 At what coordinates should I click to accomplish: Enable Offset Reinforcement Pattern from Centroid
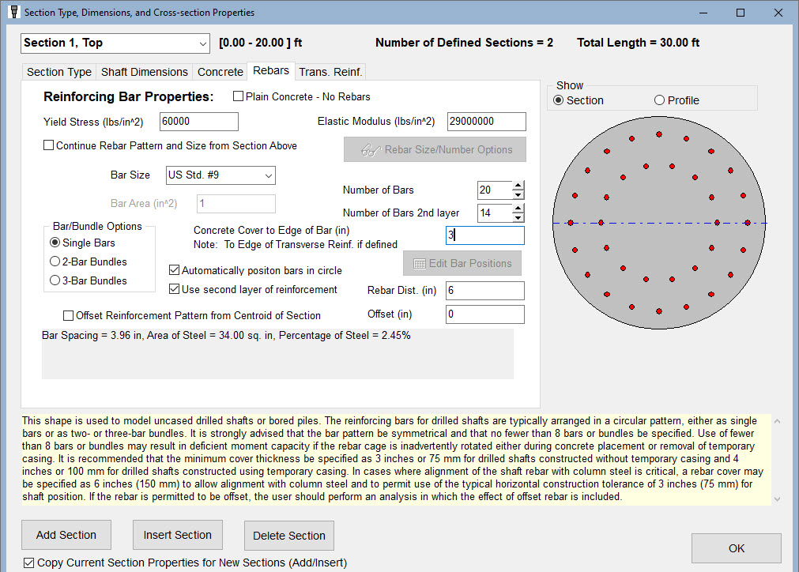click(68, 316)
